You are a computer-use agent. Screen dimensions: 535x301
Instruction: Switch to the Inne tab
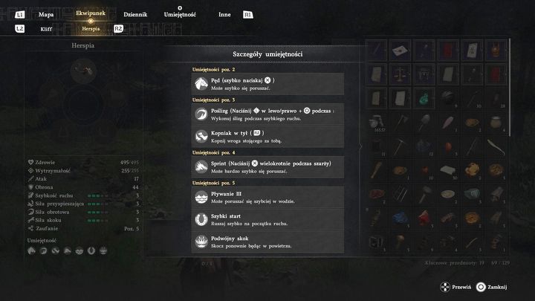(224, 15)
